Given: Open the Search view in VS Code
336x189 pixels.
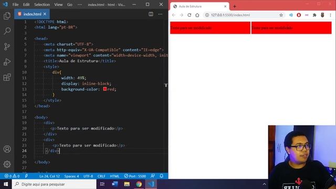Looking at the screenshot, I should click(7, 31).
